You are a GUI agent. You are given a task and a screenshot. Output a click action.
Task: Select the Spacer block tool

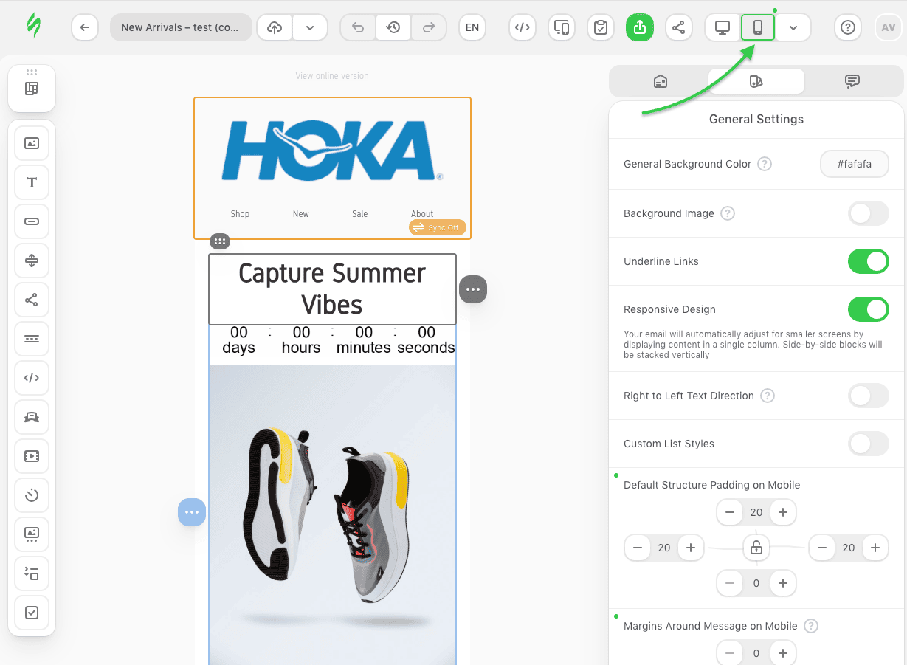point(31,261)
